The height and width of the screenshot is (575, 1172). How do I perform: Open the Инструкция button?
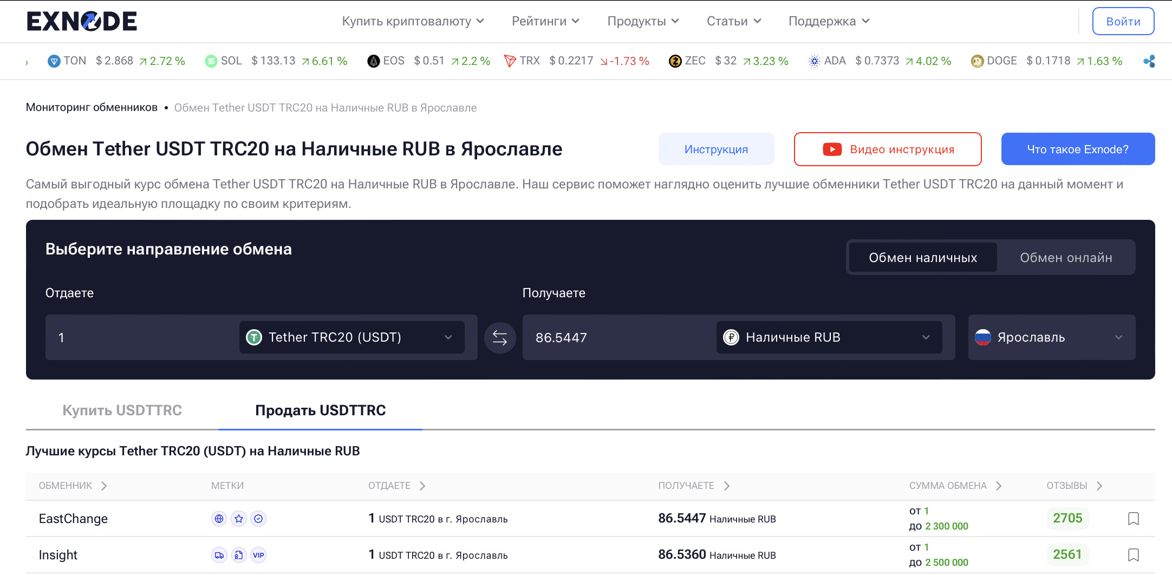tap(716, 149)
